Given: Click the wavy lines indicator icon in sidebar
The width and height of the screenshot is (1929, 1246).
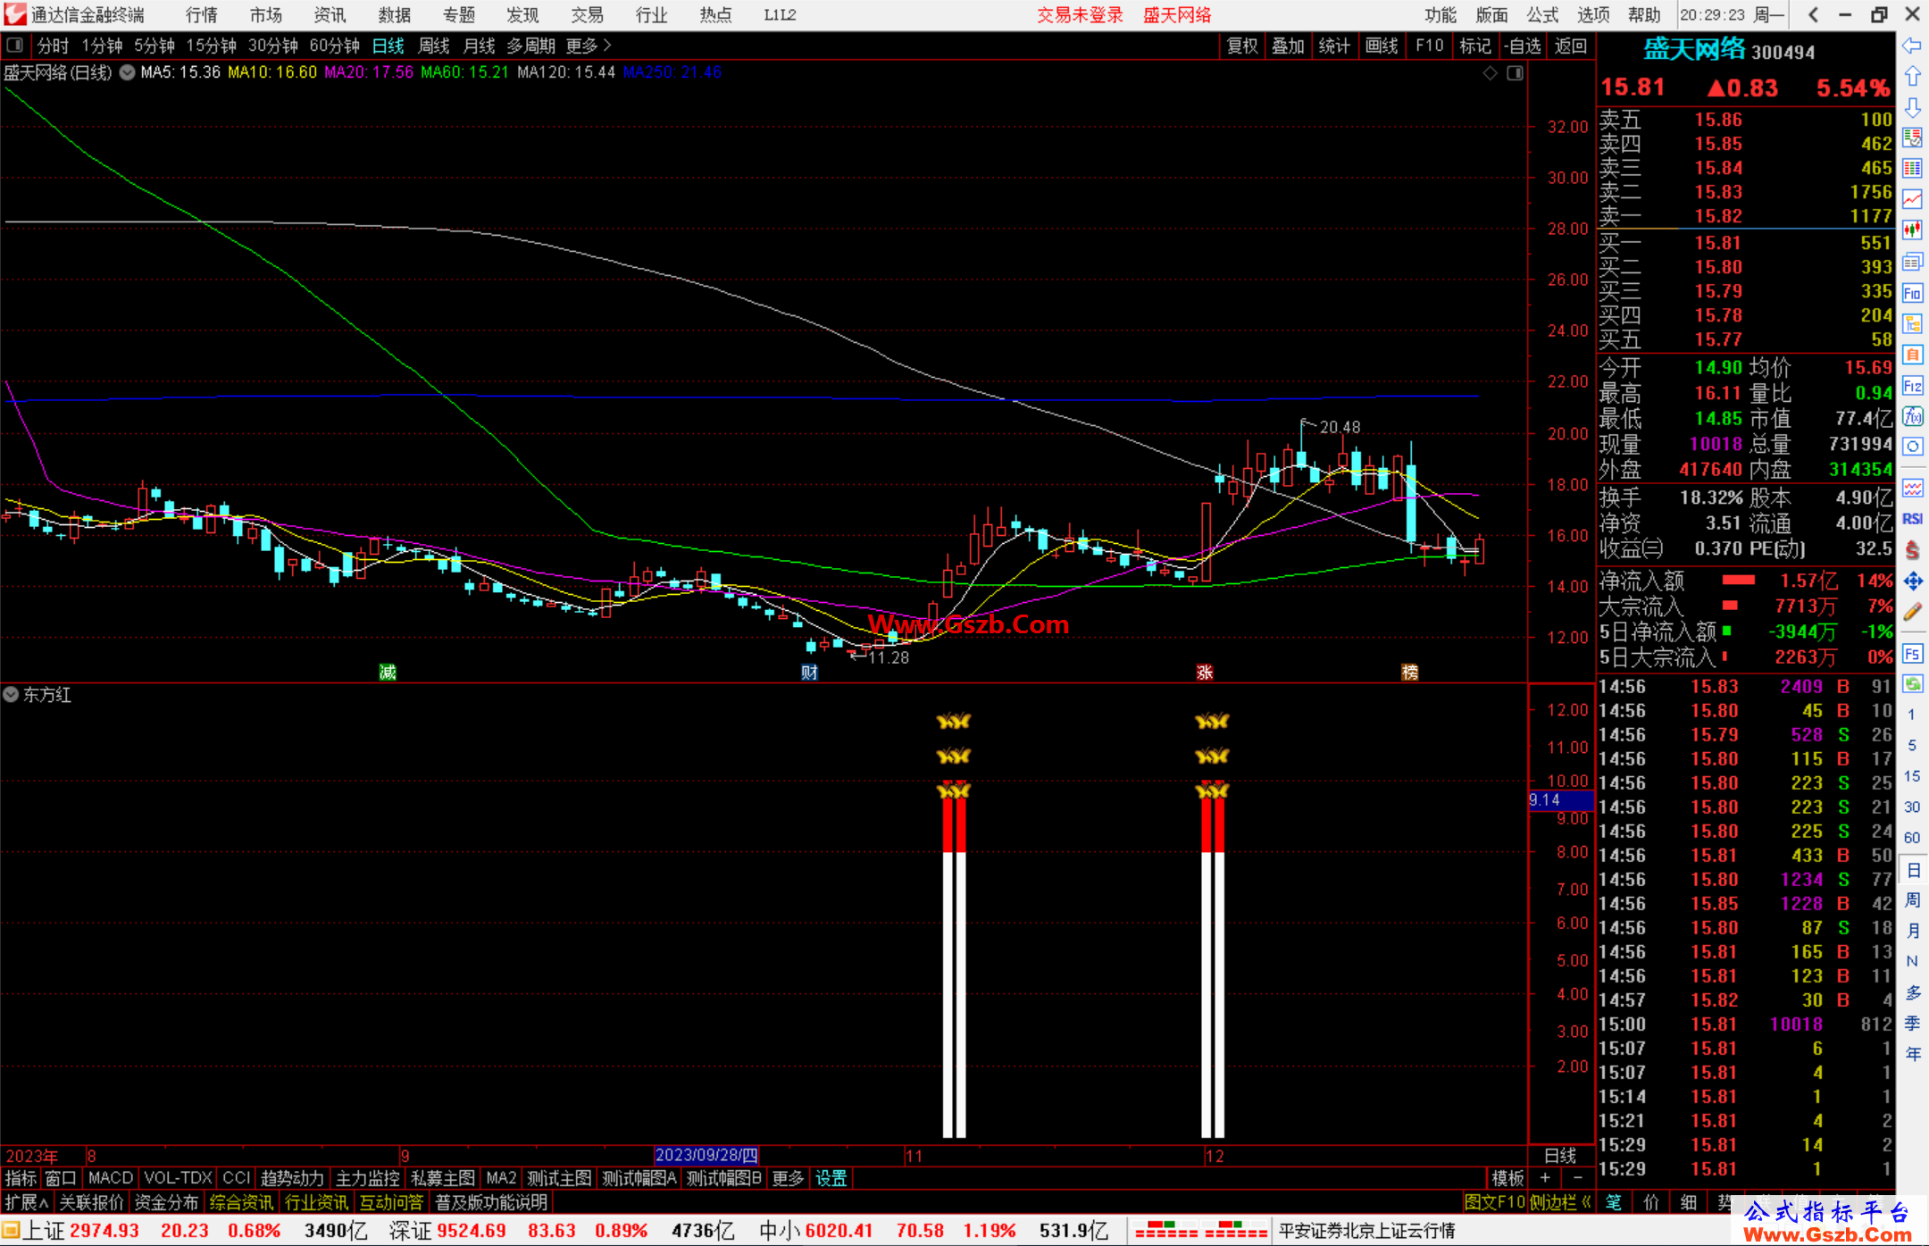Looking at the screenshot, I should click(1912, 488).
